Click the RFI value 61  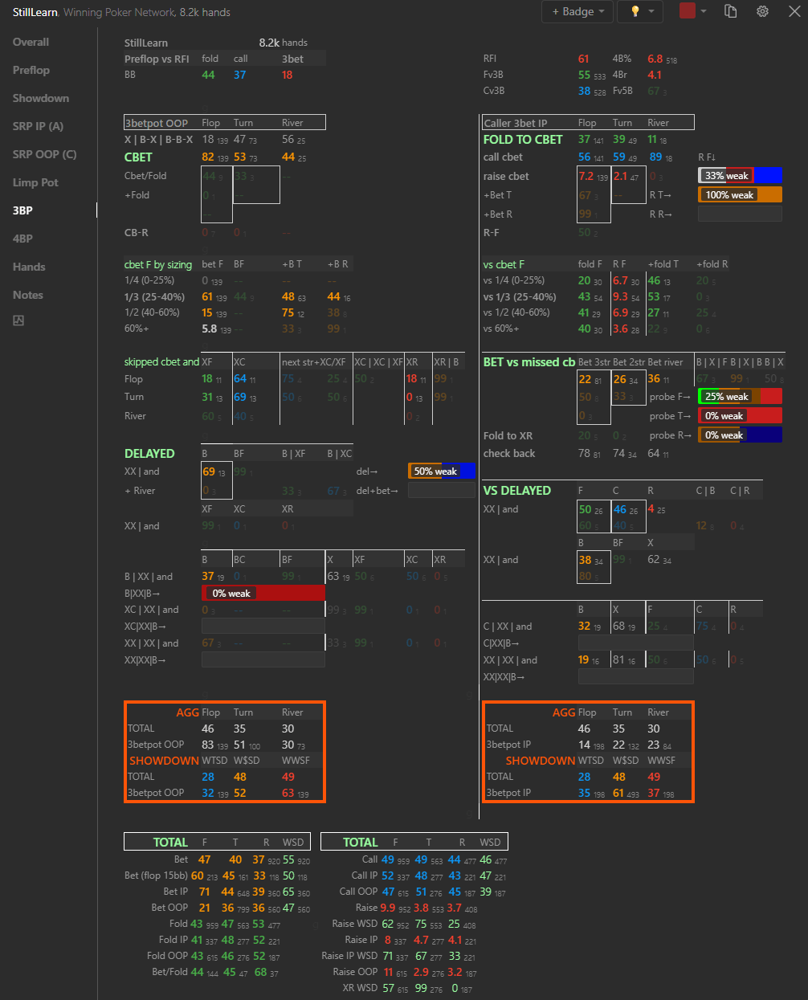(x=584, y=59)
